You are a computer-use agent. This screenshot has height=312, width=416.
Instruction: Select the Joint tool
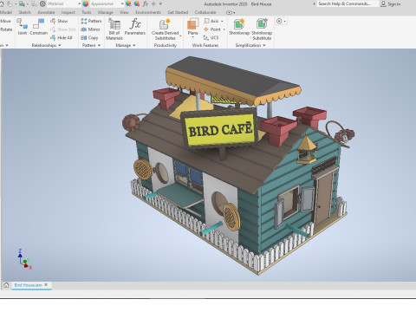point(22,27)
